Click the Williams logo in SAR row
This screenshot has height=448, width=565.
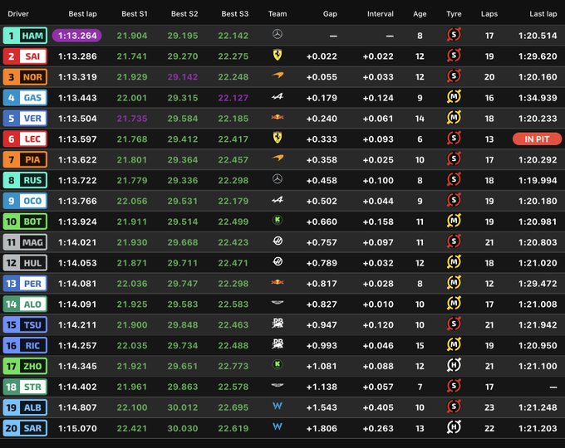pyautogui.click(x=278, y=426)
